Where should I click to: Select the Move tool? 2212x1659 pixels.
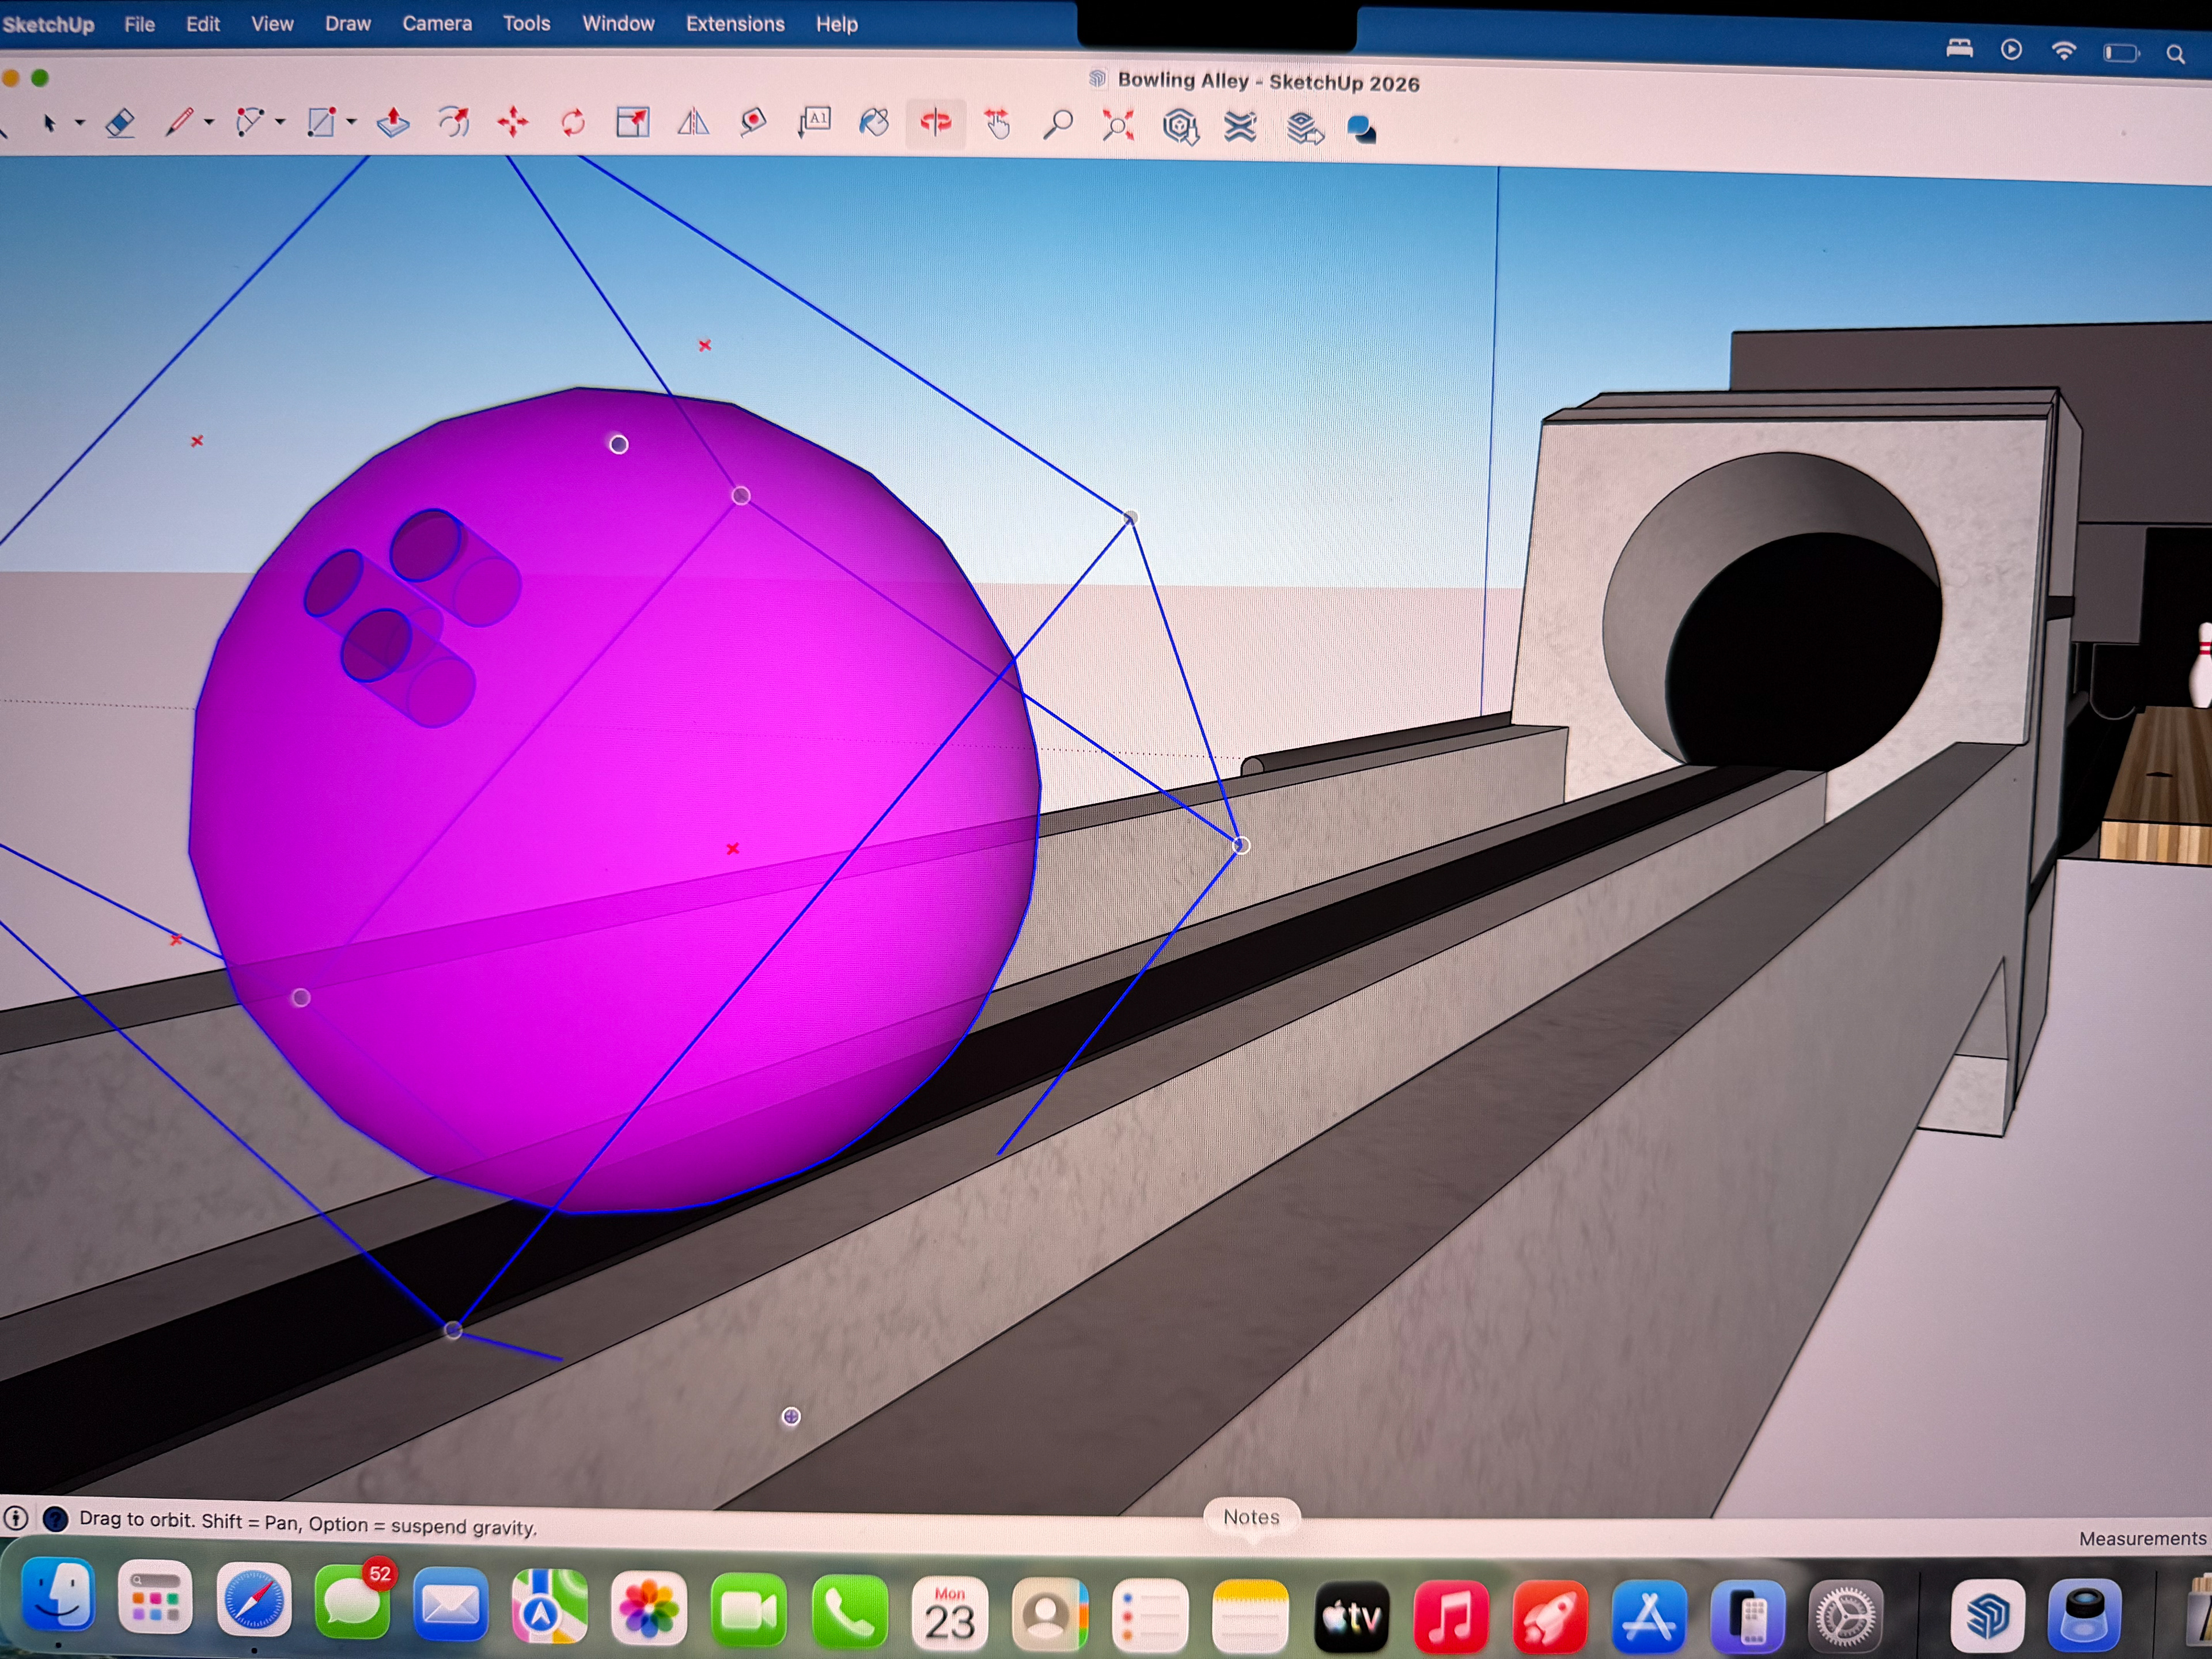coord(513,123)
